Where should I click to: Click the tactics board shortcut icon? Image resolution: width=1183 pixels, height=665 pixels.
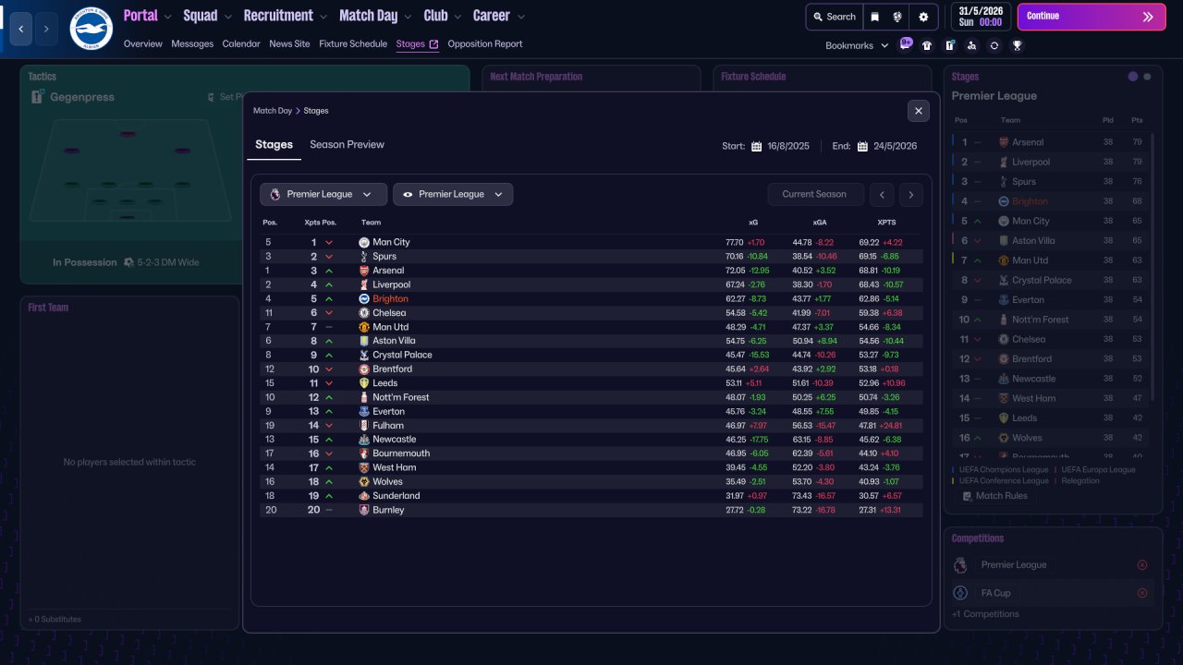[949, 45]
